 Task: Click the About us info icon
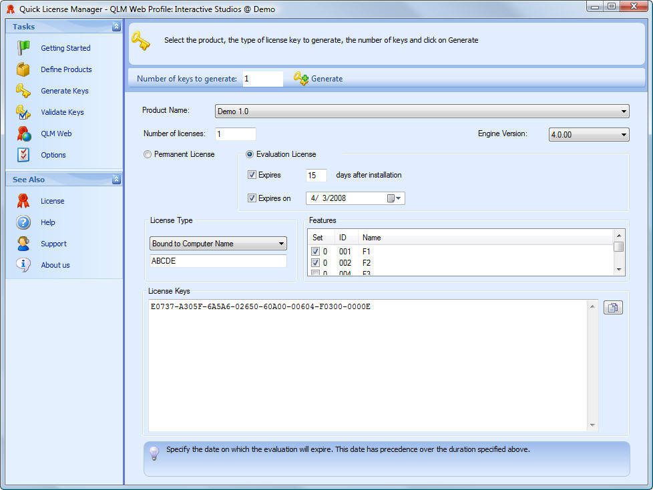23,265
